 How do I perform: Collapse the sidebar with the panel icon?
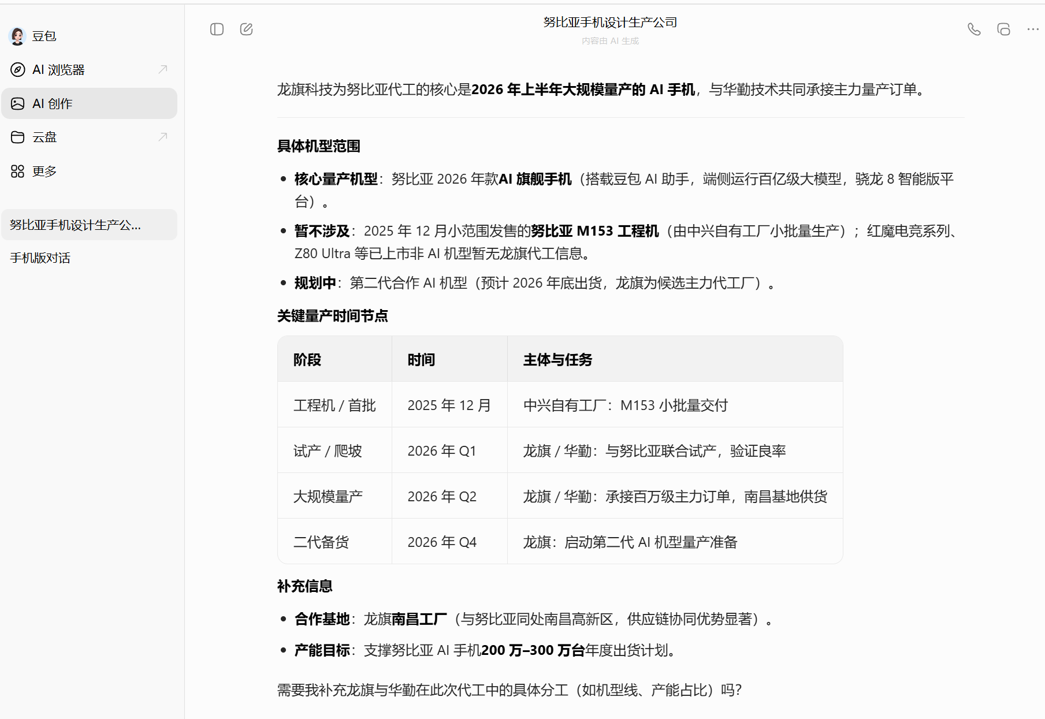click(217, 29)
